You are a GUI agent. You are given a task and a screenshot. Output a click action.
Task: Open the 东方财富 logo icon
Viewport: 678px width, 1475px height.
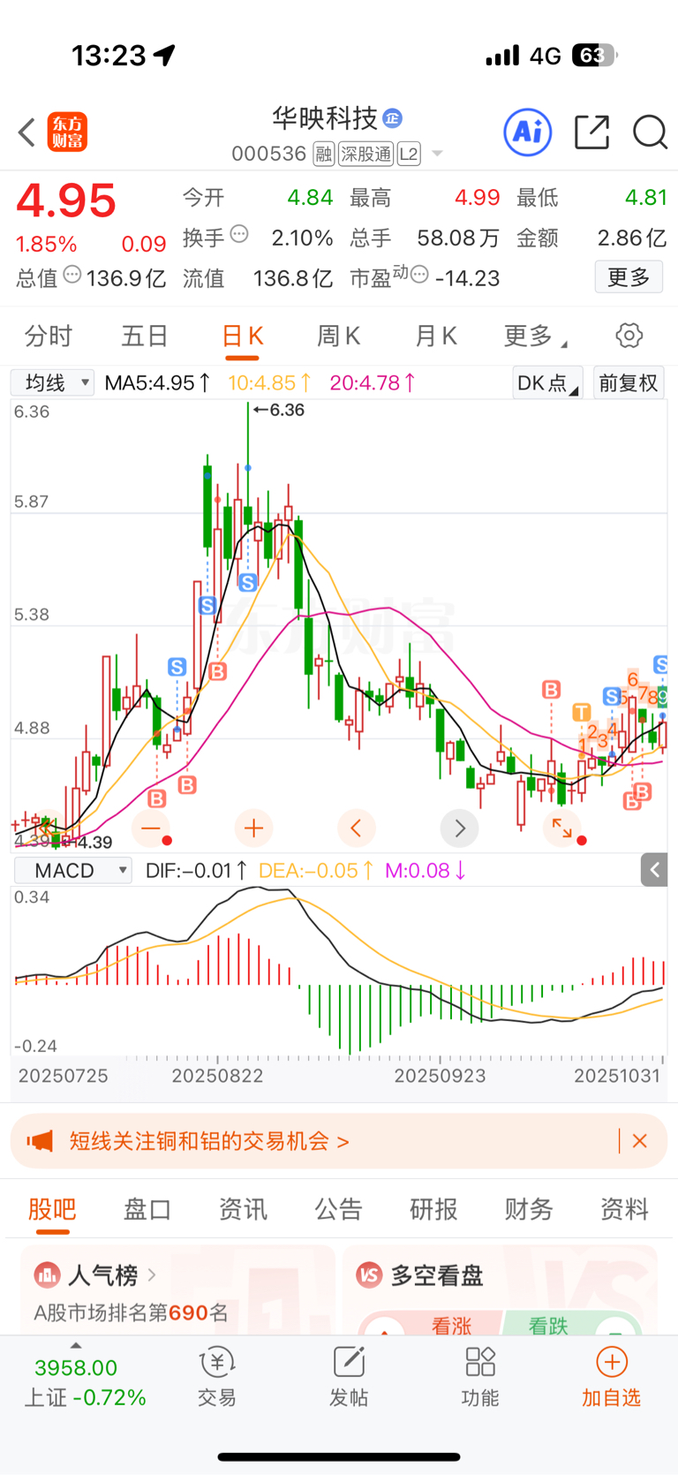(x=67, y=132)
